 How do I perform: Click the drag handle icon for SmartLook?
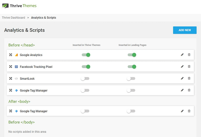[11, 78]
